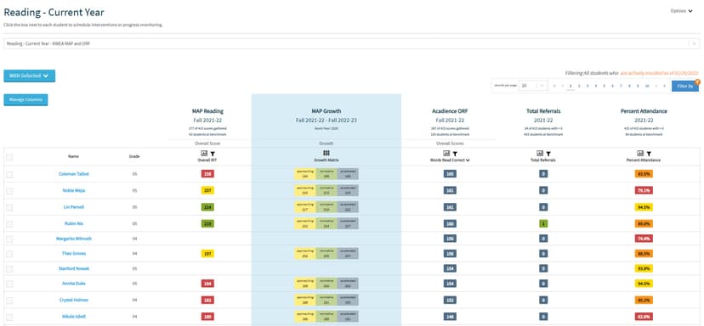Image resolution: width=704 pixels, height=326 pixels.
Task: Click Rubin Nix's green Total Referrals badge
Action: click(543, 223)
